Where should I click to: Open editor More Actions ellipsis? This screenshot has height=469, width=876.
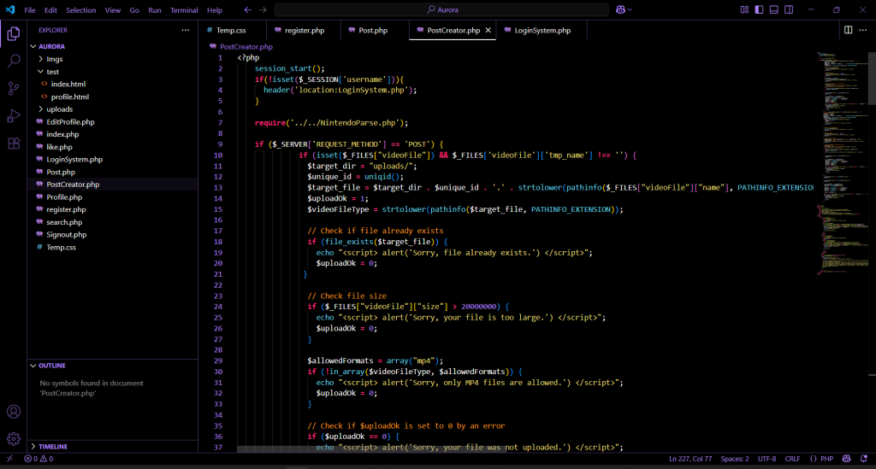[x=862, y=30]
